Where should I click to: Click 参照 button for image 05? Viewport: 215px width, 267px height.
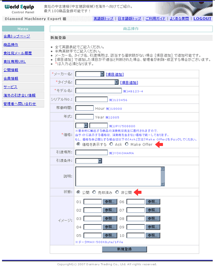click(110, 236)
